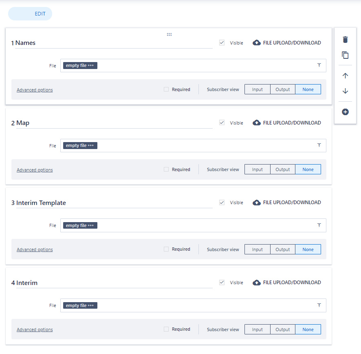
Task: Uncheck Visible for the Interim section
Action: point(222,282)
